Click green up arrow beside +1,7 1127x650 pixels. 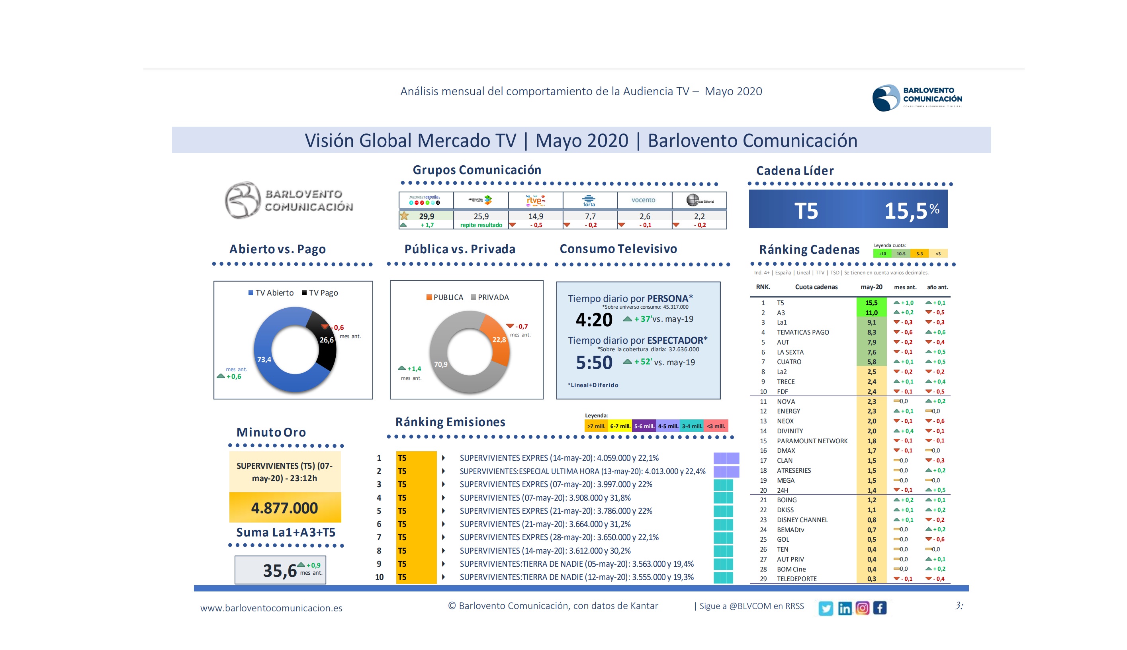(403, 225)
